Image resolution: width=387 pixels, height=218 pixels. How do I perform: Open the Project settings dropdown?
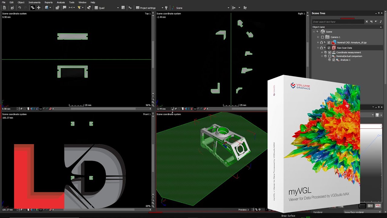(x=162, y=8)
